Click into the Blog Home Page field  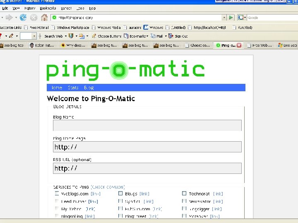[x=147, y=147]
